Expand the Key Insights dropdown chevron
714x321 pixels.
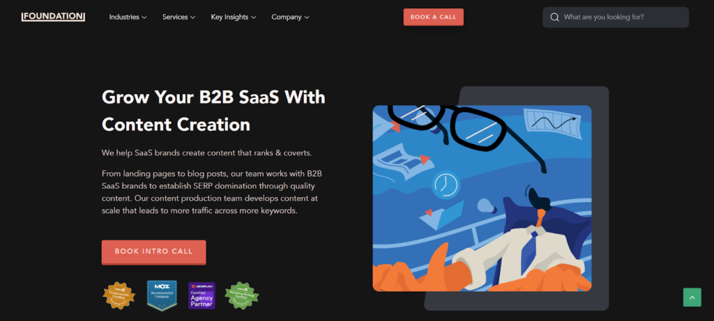(x=254, y=17)
